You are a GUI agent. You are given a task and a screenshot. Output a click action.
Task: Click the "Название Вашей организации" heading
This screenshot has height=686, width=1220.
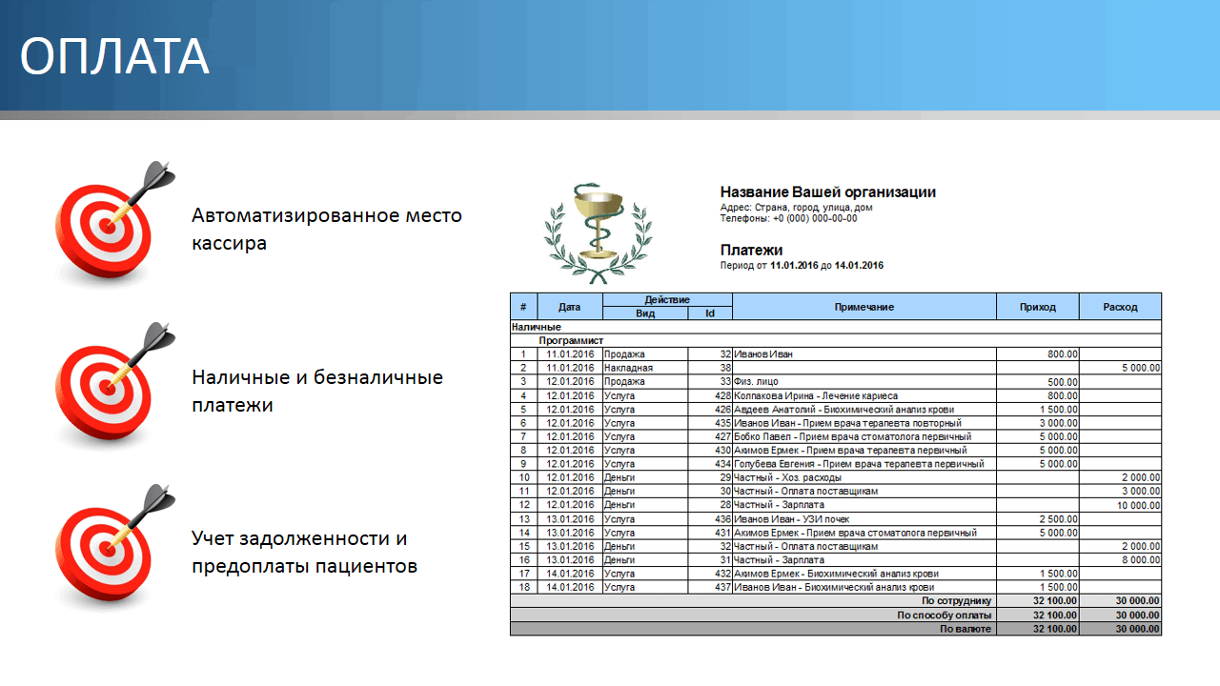click(x=827, y=192)
